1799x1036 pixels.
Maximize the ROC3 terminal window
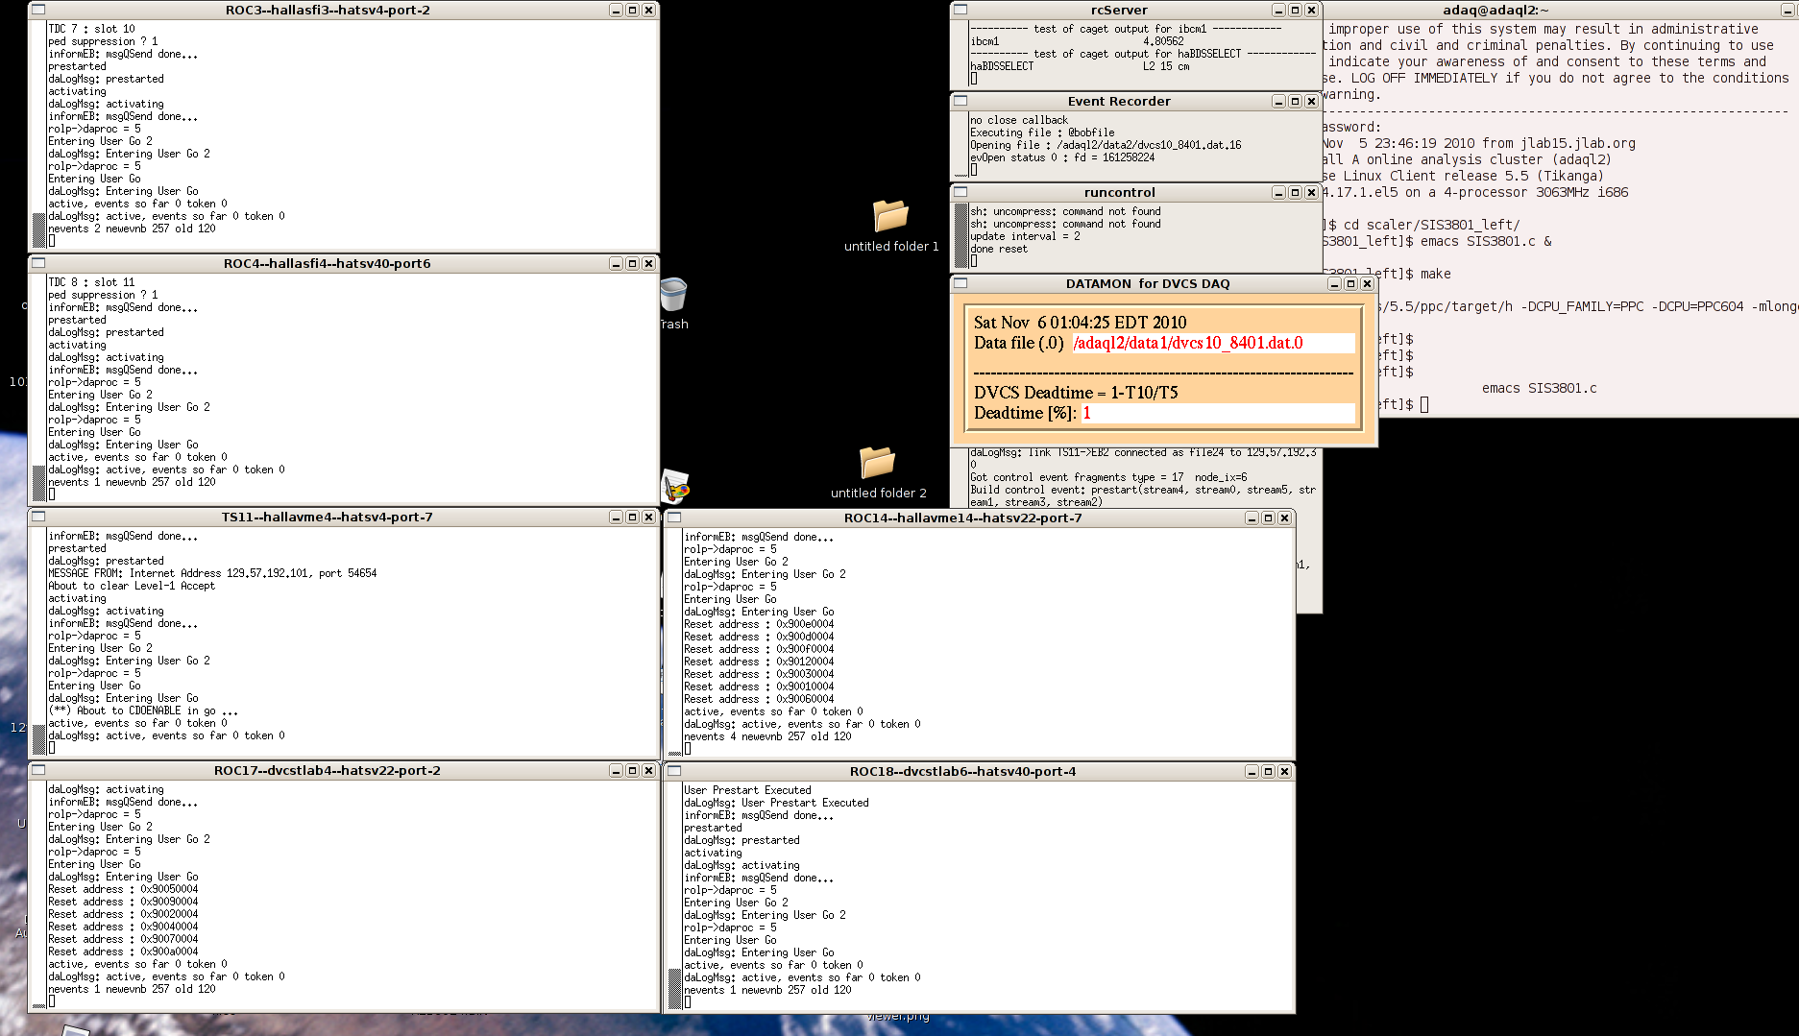(x=632, y=10)
